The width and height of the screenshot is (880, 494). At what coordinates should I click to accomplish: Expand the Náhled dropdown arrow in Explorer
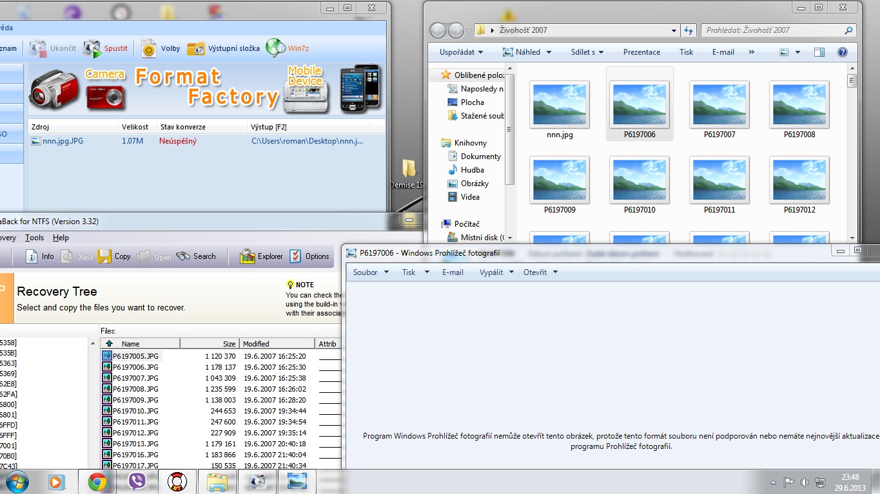pos(549,52)
